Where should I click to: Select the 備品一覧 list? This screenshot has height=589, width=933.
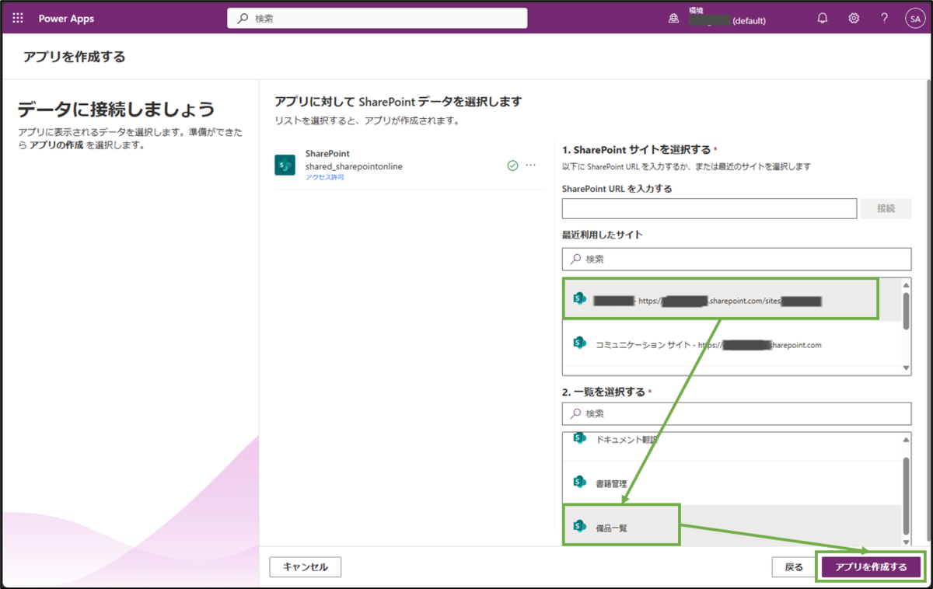tap(732, 526)
